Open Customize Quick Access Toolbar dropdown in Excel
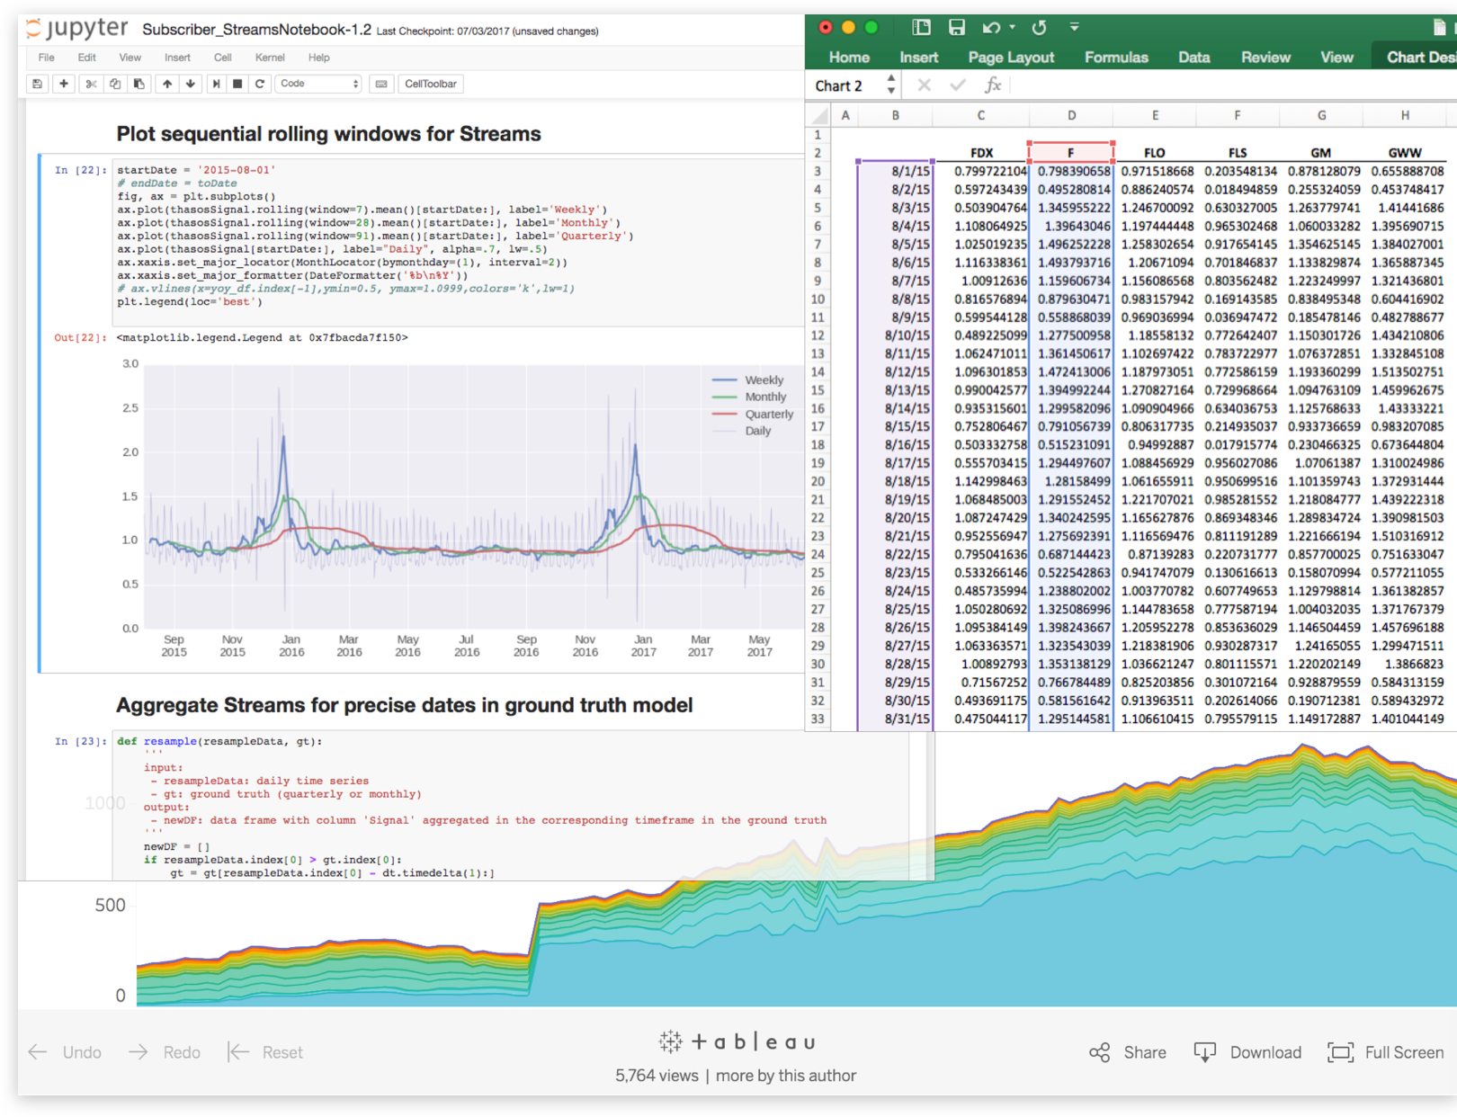The height and width of the screenshot is (1117, 1457). (1074, 27)
